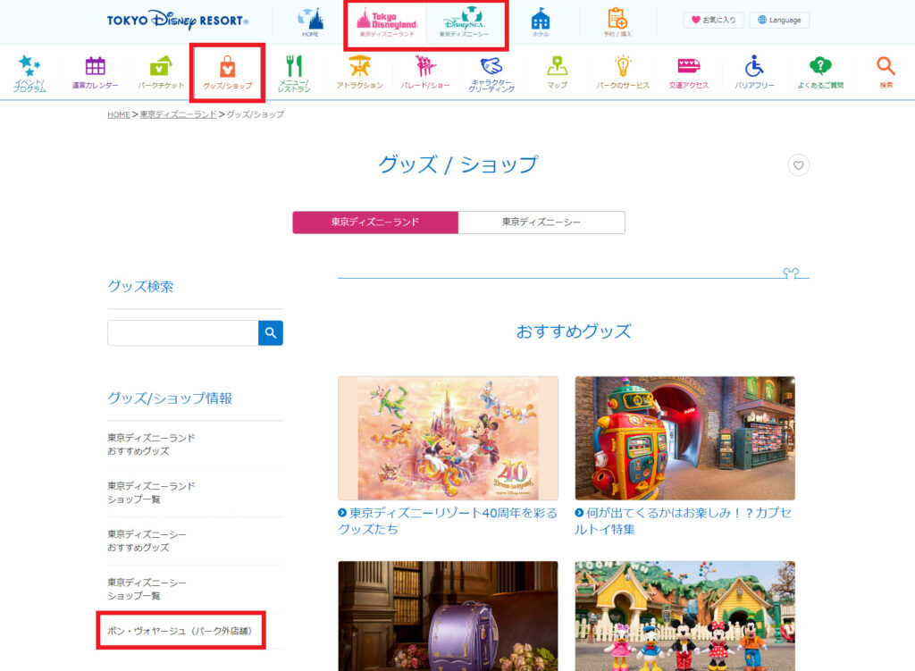Screen dimensions: 915x671
Task: Open the HOME castle icon
Action: coord(310,22)
